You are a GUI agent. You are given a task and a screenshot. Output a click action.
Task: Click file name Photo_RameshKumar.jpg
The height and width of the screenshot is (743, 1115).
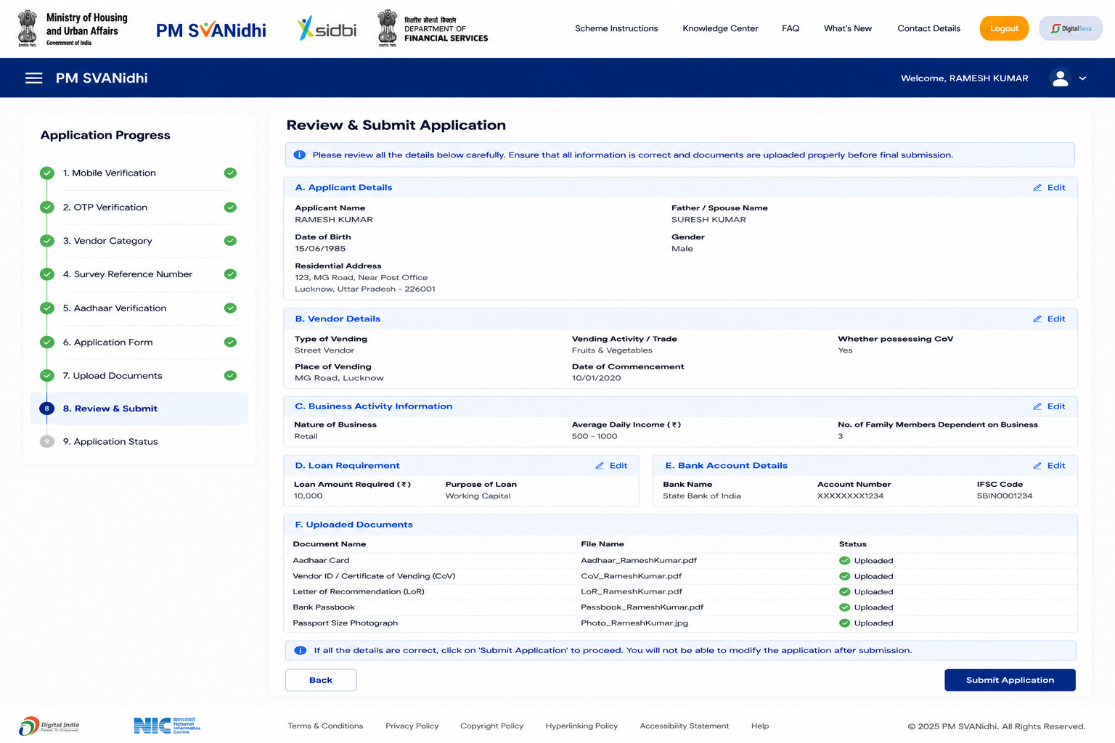tap(634, 623)
